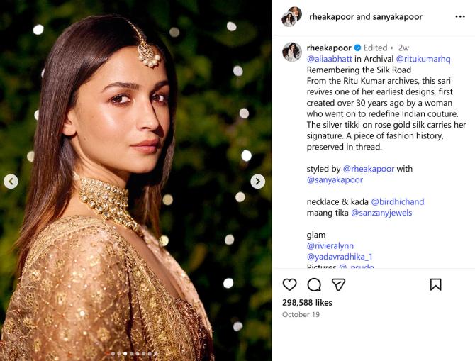Screen dimensions: 475x361
Task: Click rheakapoor's avatar beside the caption
Action: pyautogui.click(x=291, y=51)
